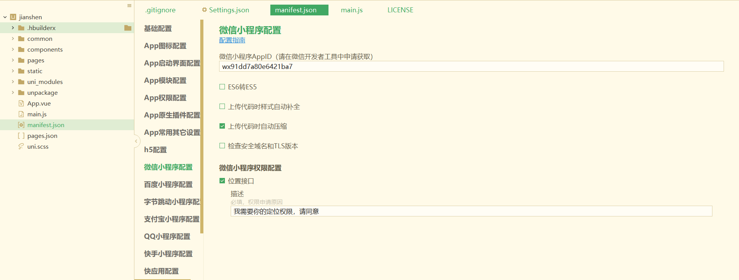Click the jianshen project icon
This screenshot has width=739, height=280.
13,17
